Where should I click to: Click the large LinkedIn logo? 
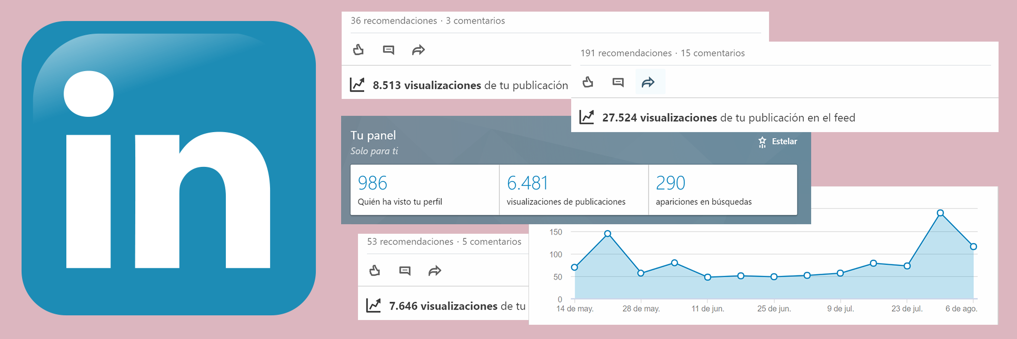pos(168,168)
